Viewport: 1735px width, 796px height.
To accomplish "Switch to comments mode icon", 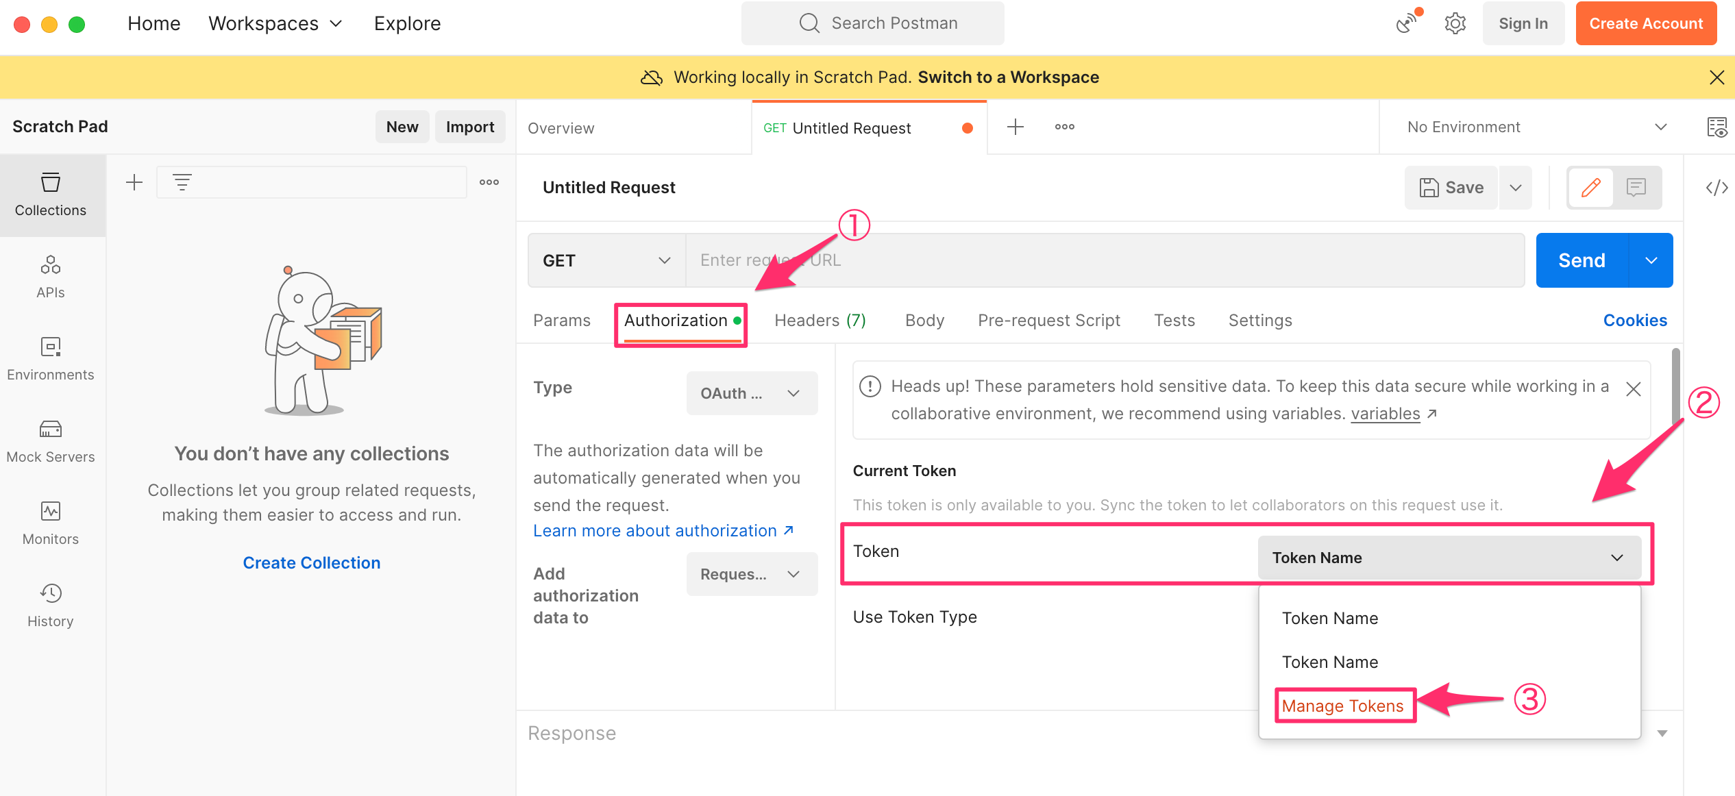I will (1636, 187).
